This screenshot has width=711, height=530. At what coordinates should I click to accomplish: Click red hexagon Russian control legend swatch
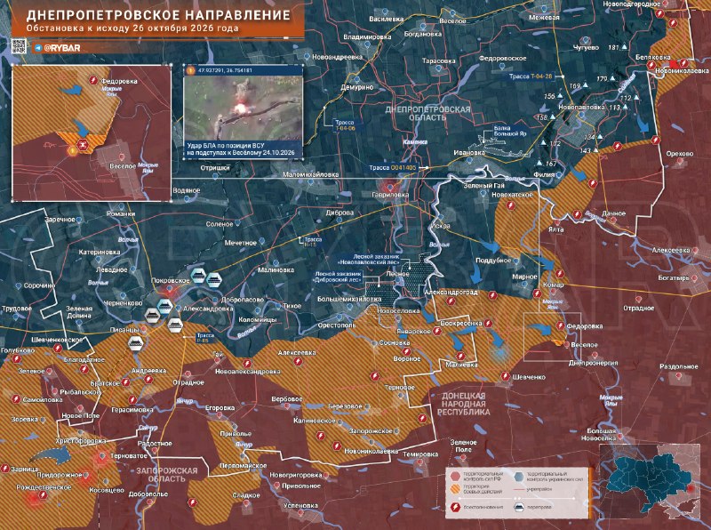tap(455, 476)
